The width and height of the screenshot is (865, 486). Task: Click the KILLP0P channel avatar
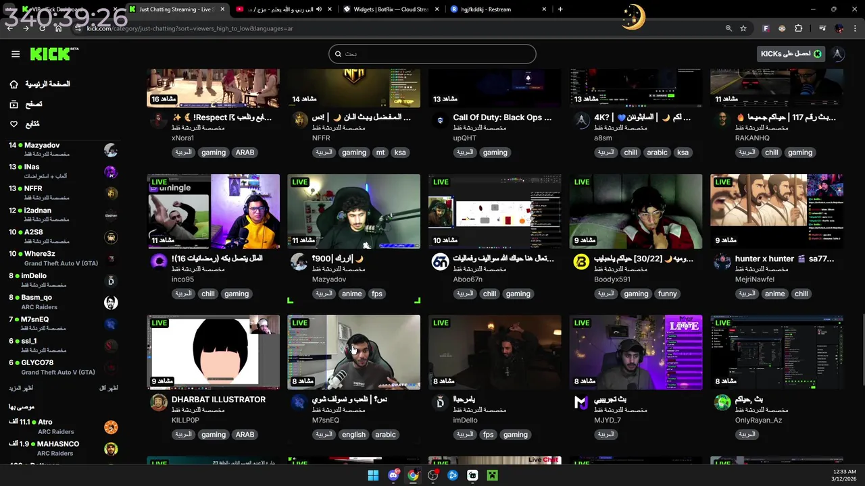point(158,402)
